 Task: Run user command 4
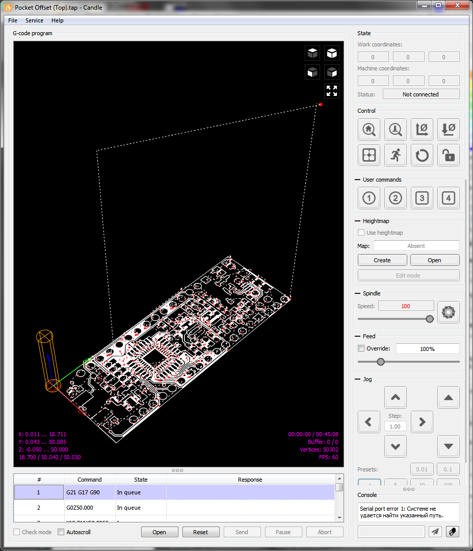pos(449,198)
